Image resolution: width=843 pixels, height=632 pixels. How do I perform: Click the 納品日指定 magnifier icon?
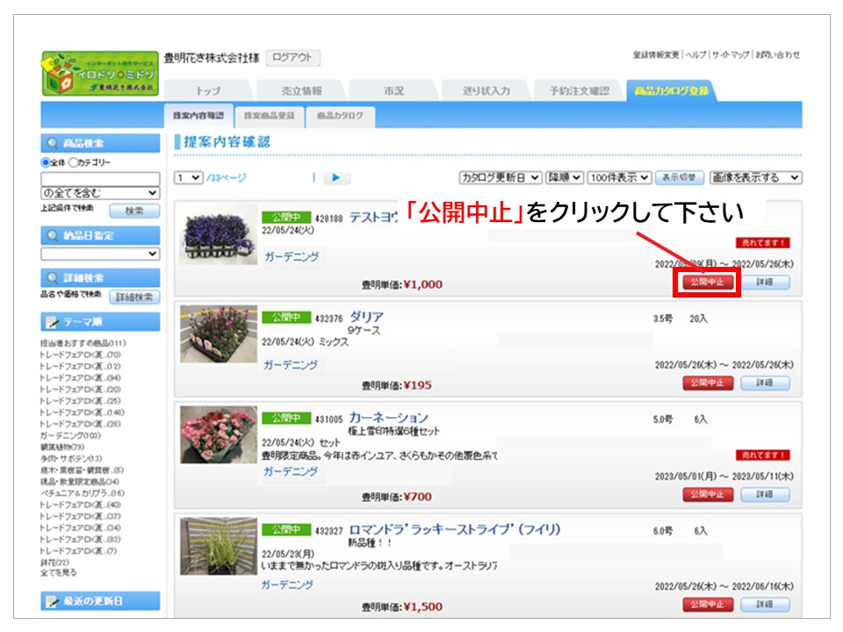click(x=54, y=235)
